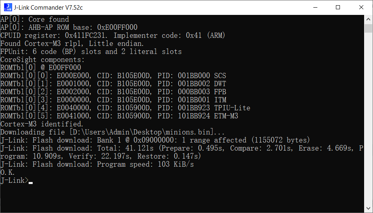Click the J-Link app icon in title bar
Image resolution: width=373 pixels, height=213 pixels.
[8, 7]
